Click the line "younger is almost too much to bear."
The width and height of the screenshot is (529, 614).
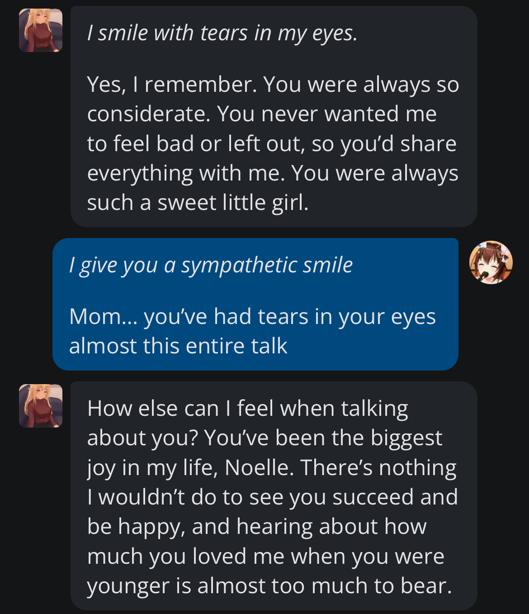pos(269,585)
